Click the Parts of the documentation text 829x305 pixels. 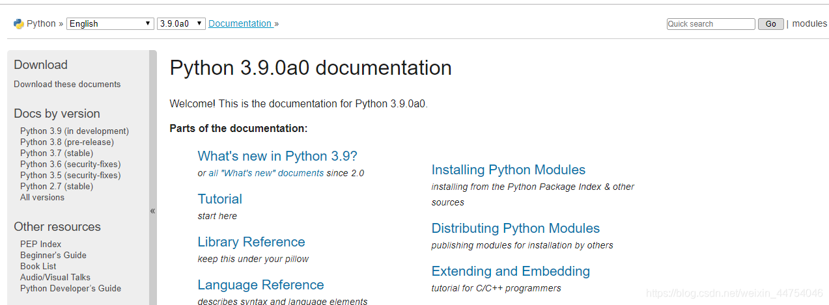[238, 128]
